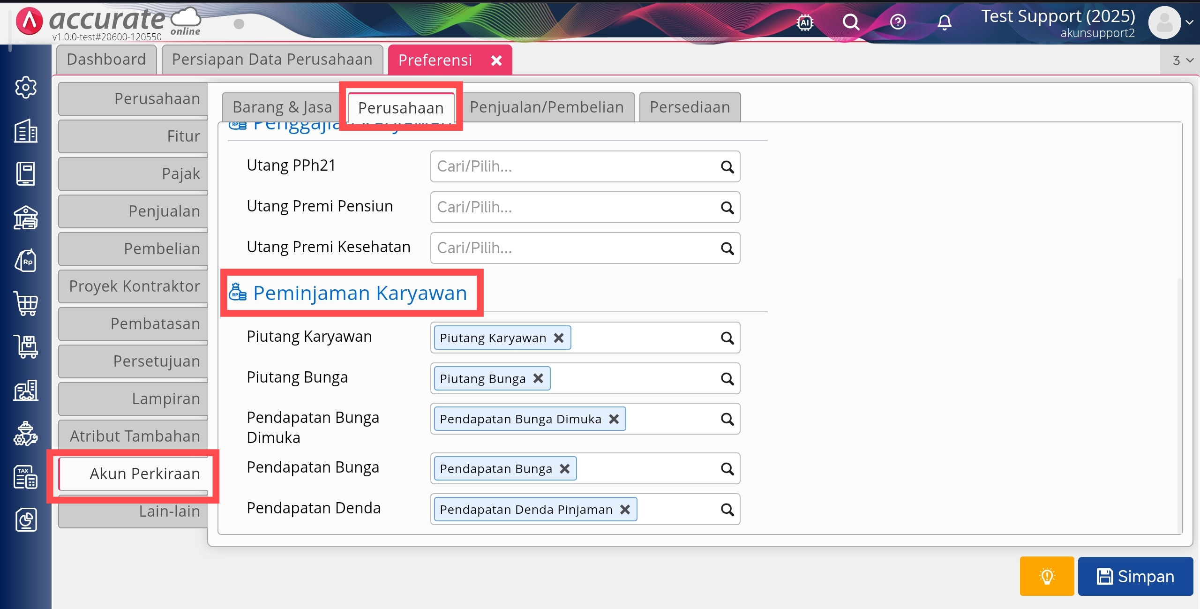Screen dimensions: 1200x609
Task: Open the TAX module icon in sidebar
Action: tap(26, 477)
